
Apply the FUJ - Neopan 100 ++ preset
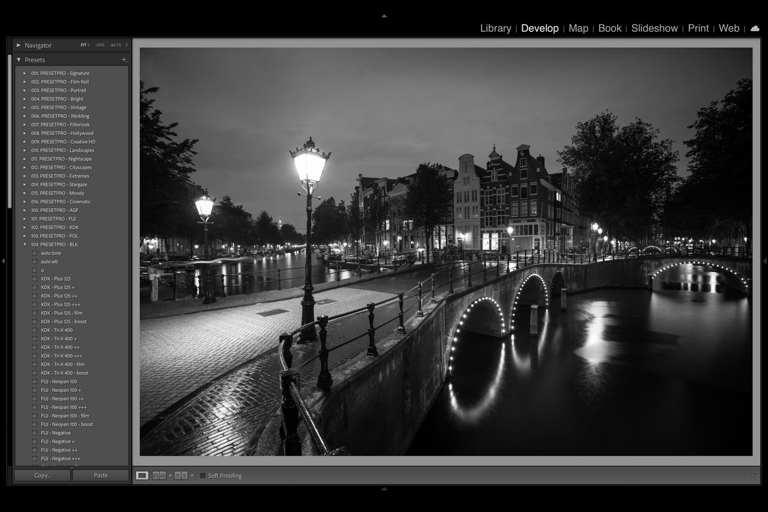point(62,399)
